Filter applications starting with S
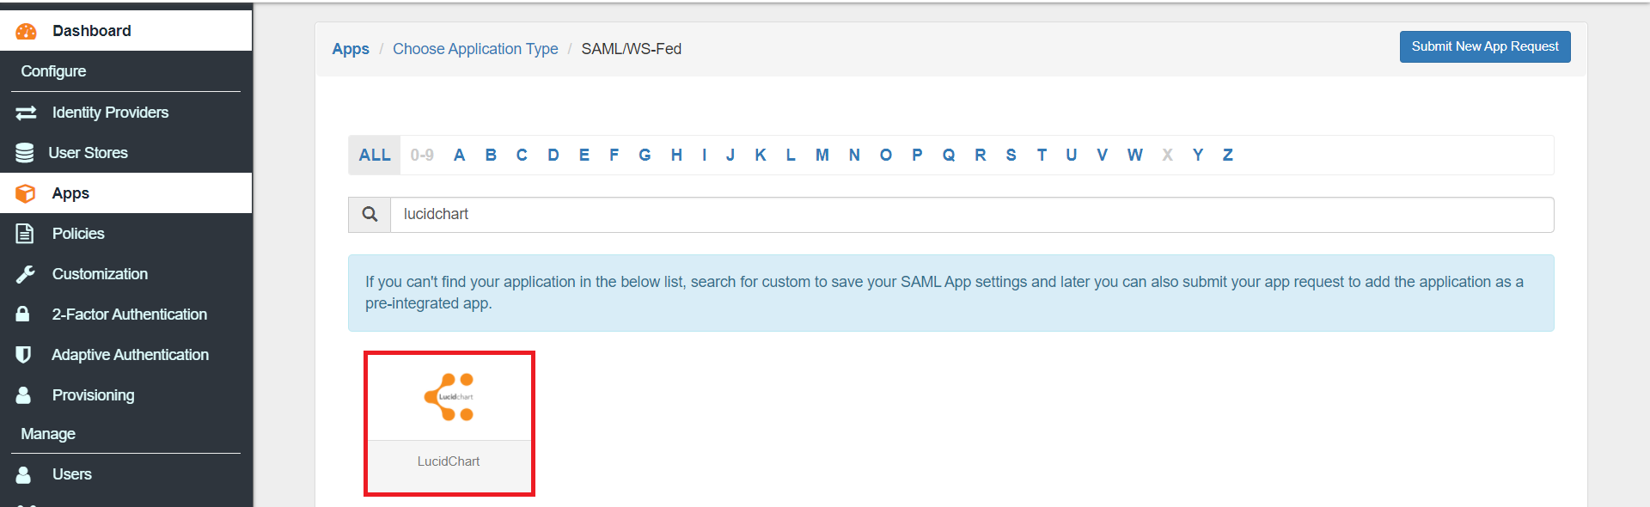Screen dimensions: 1650x507 click(x=1011, y=155)
